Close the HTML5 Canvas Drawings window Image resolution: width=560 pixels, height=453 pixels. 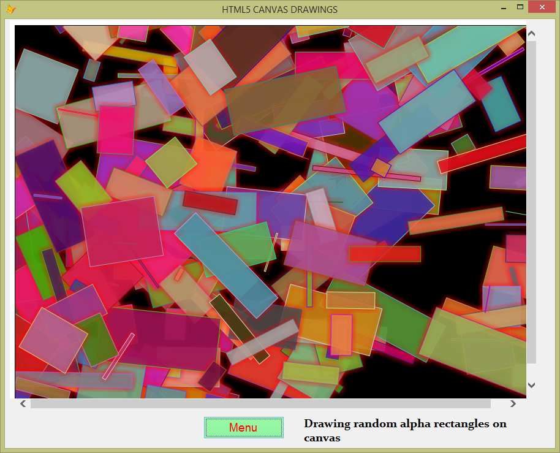click(541, 7)
